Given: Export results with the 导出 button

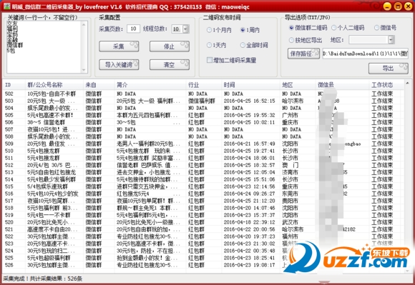Looking at the screenshot, I should pyautogui.click(x=389, y=69).
